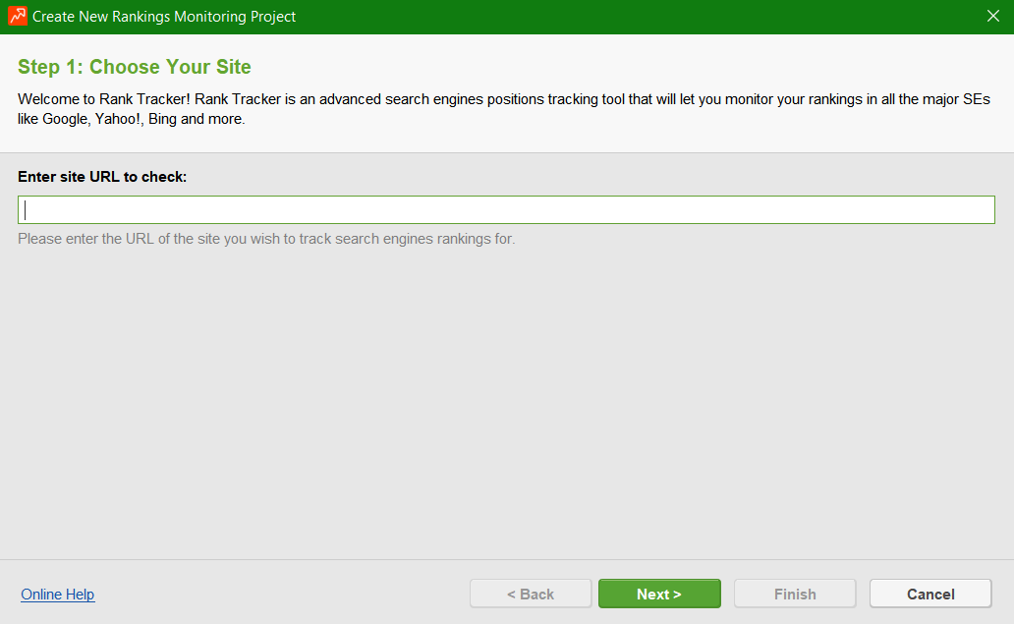Click the word 'Yahoo!' in the welcome text
Screen dimensions: 1014x624
[119, 119]
